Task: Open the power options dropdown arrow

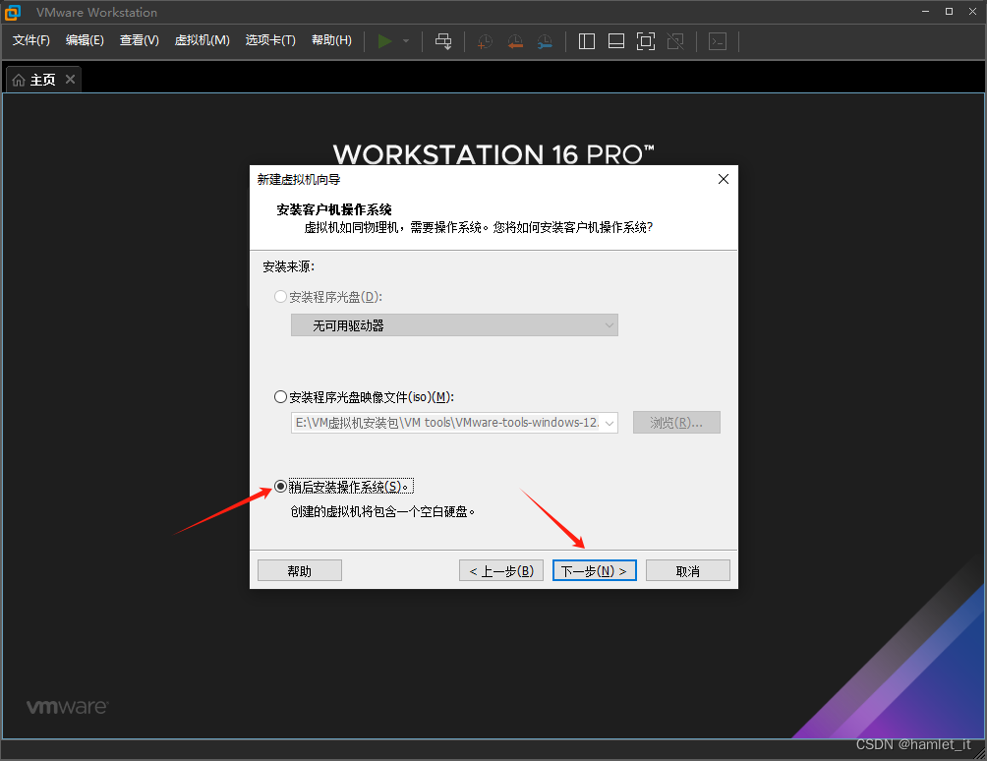Action: (406, 41)
